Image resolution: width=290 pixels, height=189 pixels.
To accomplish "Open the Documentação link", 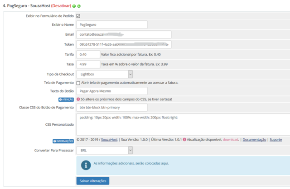I will [x=254, y=140].
